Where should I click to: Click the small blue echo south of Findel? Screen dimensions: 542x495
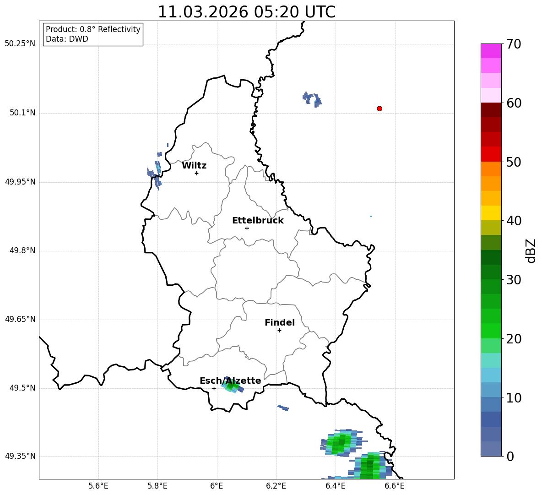click(x=283, y=408)
